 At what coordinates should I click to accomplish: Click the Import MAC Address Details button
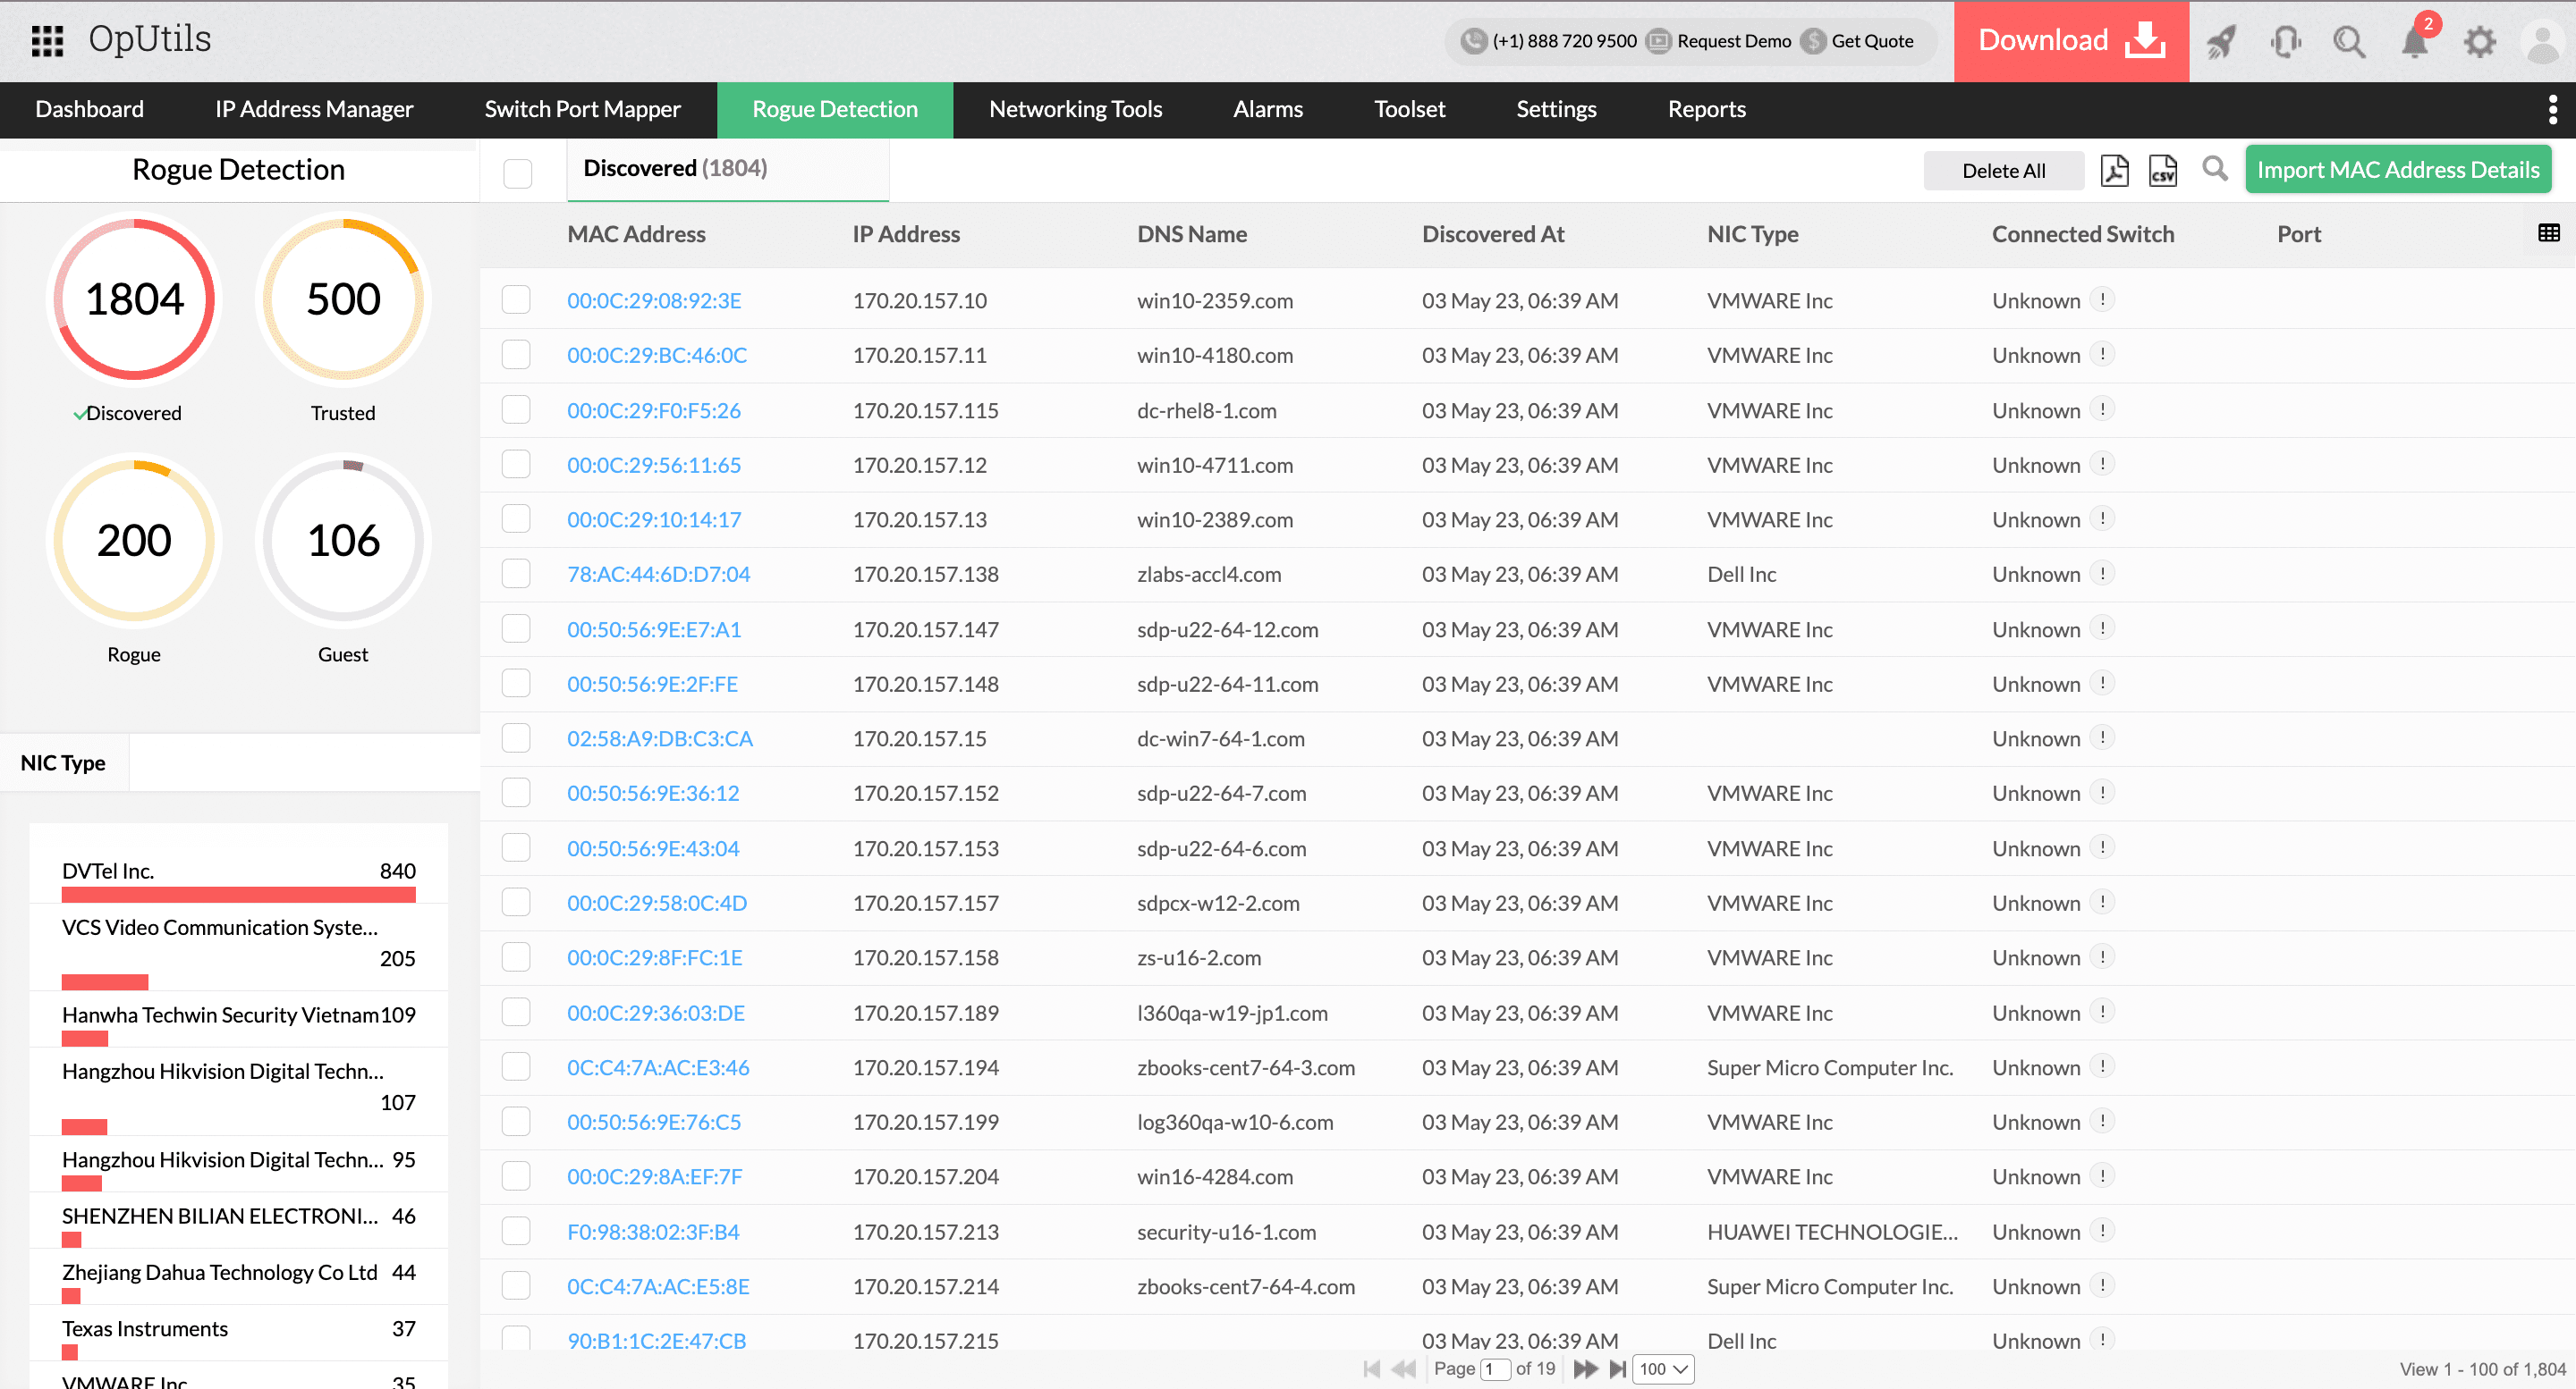[x=2398, y=169]
